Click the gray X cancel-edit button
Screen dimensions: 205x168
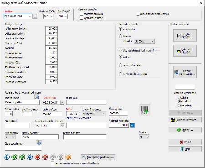pyautogui.click(x=61, y=157)
